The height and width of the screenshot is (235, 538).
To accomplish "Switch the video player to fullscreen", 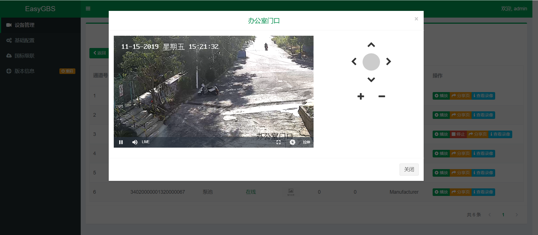I will click(x=279, y=142).
